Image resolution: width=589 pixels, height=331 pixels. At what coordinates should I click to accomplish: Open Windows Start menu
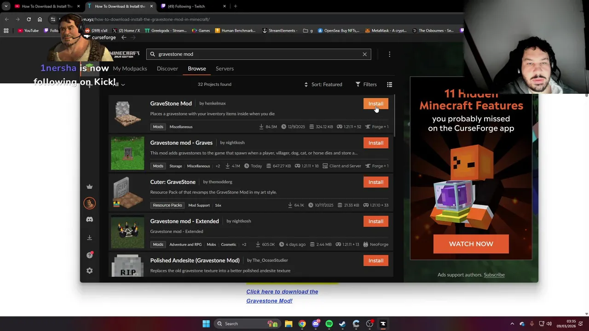click(206, 324)
